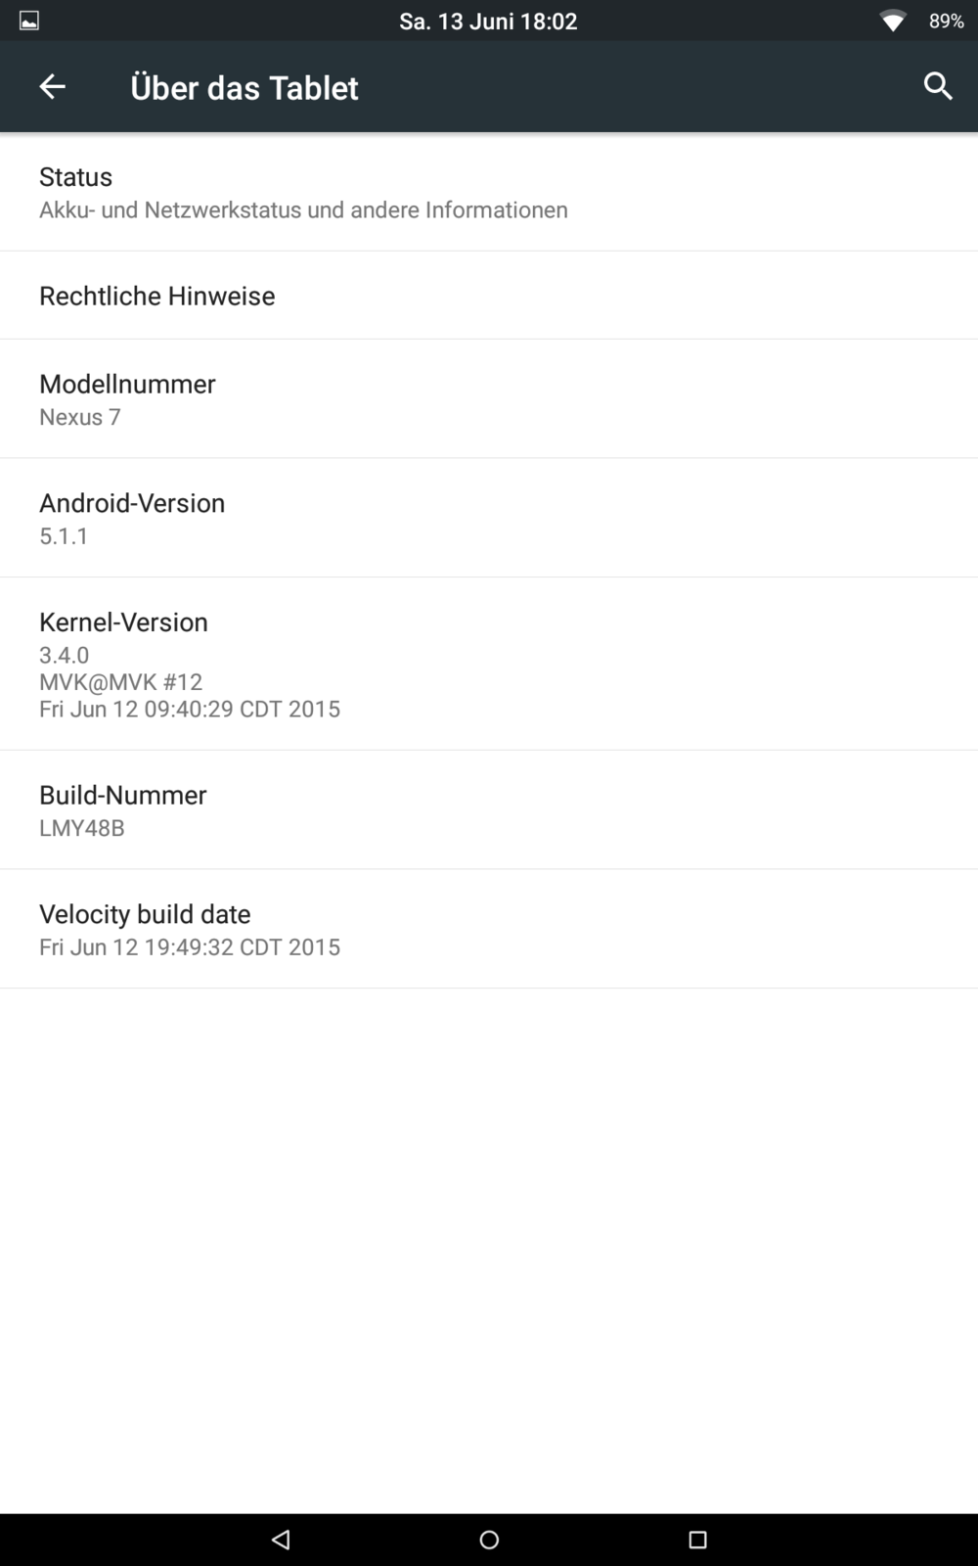This screenshot has height=1566, width=978.
Task: Tap the back arrow in the header
Action: [x=52, y=87]
